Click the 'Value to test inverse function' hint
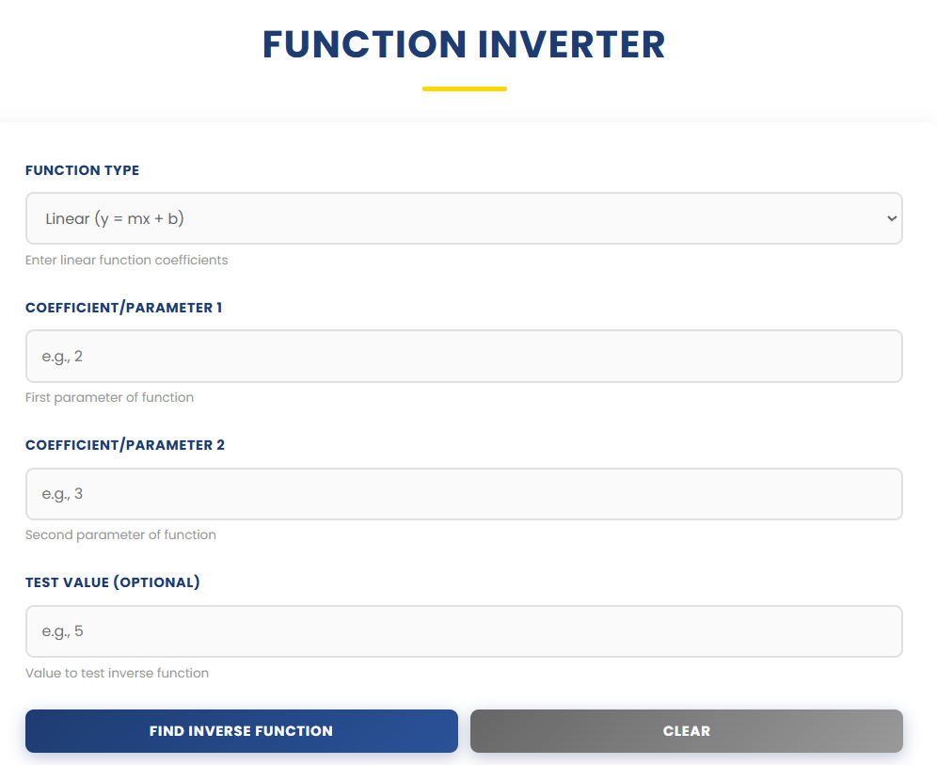937x765 pixels. (117, 673)
